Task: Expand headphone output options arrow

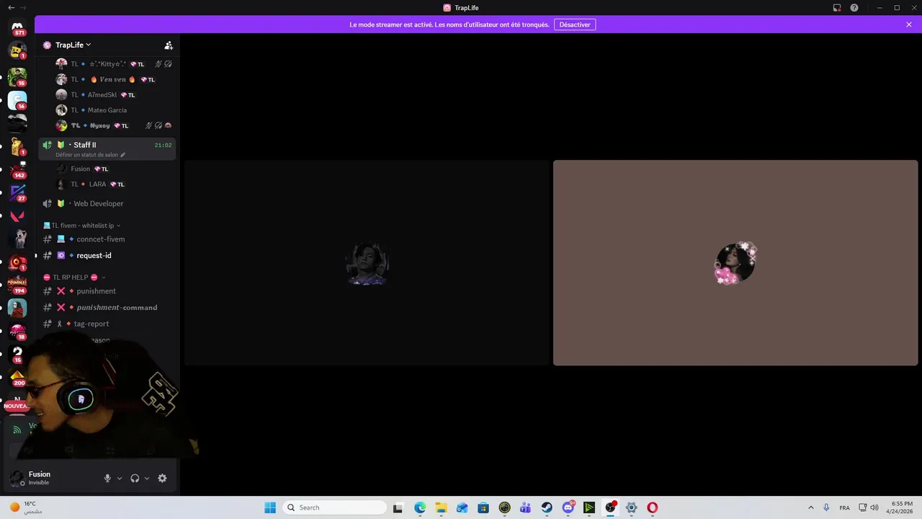Action: point(147,478)
